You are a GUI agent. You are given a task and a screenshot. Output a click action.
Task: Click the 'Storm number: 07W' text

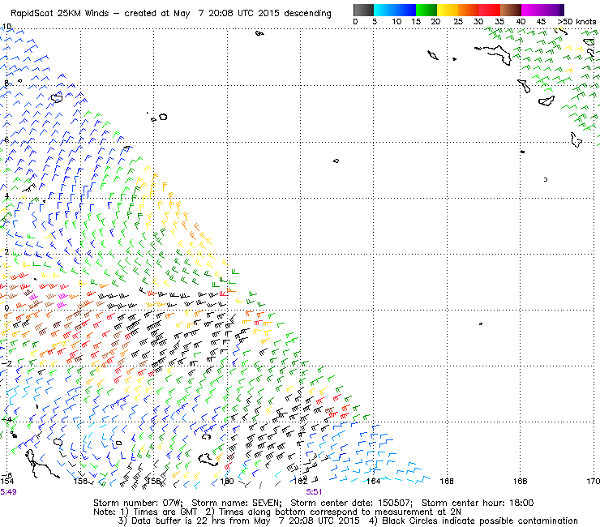(x=139, y=503)
